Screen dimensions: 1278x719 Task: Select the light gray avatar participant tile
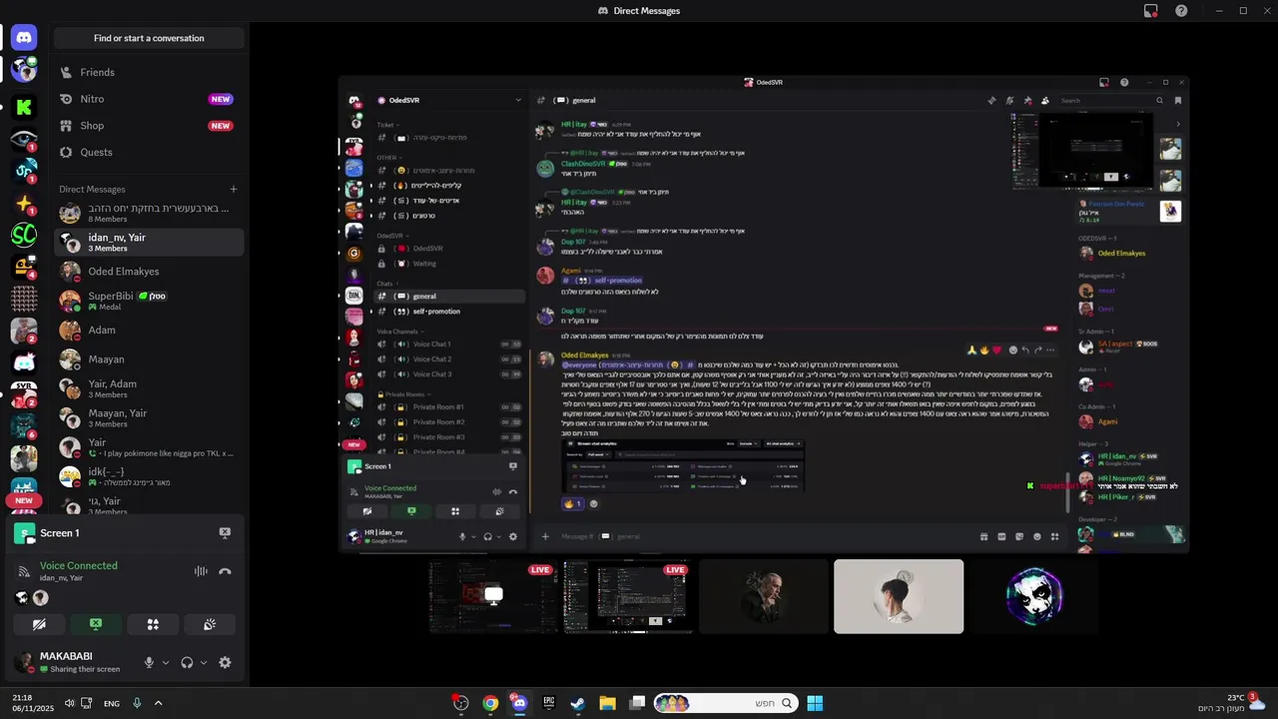tap(899, 596)
